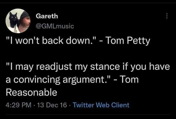Open the Gareth display name profile link
The height and width of the screenshot is (119, 176).
[x=47, y=16]
